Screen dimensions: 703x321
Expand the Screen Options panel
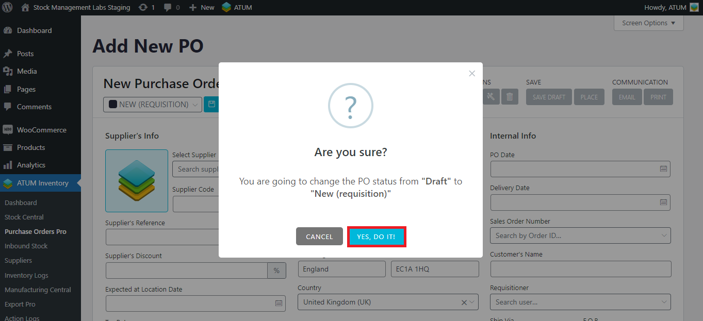coord(648,23)
